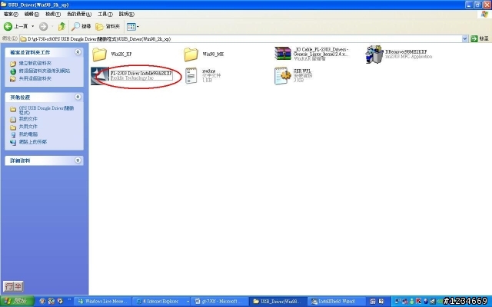Switch to InstallShield Wizard taskbar button
The height and width of the screenshot is (307, 492).
(336, 302)
